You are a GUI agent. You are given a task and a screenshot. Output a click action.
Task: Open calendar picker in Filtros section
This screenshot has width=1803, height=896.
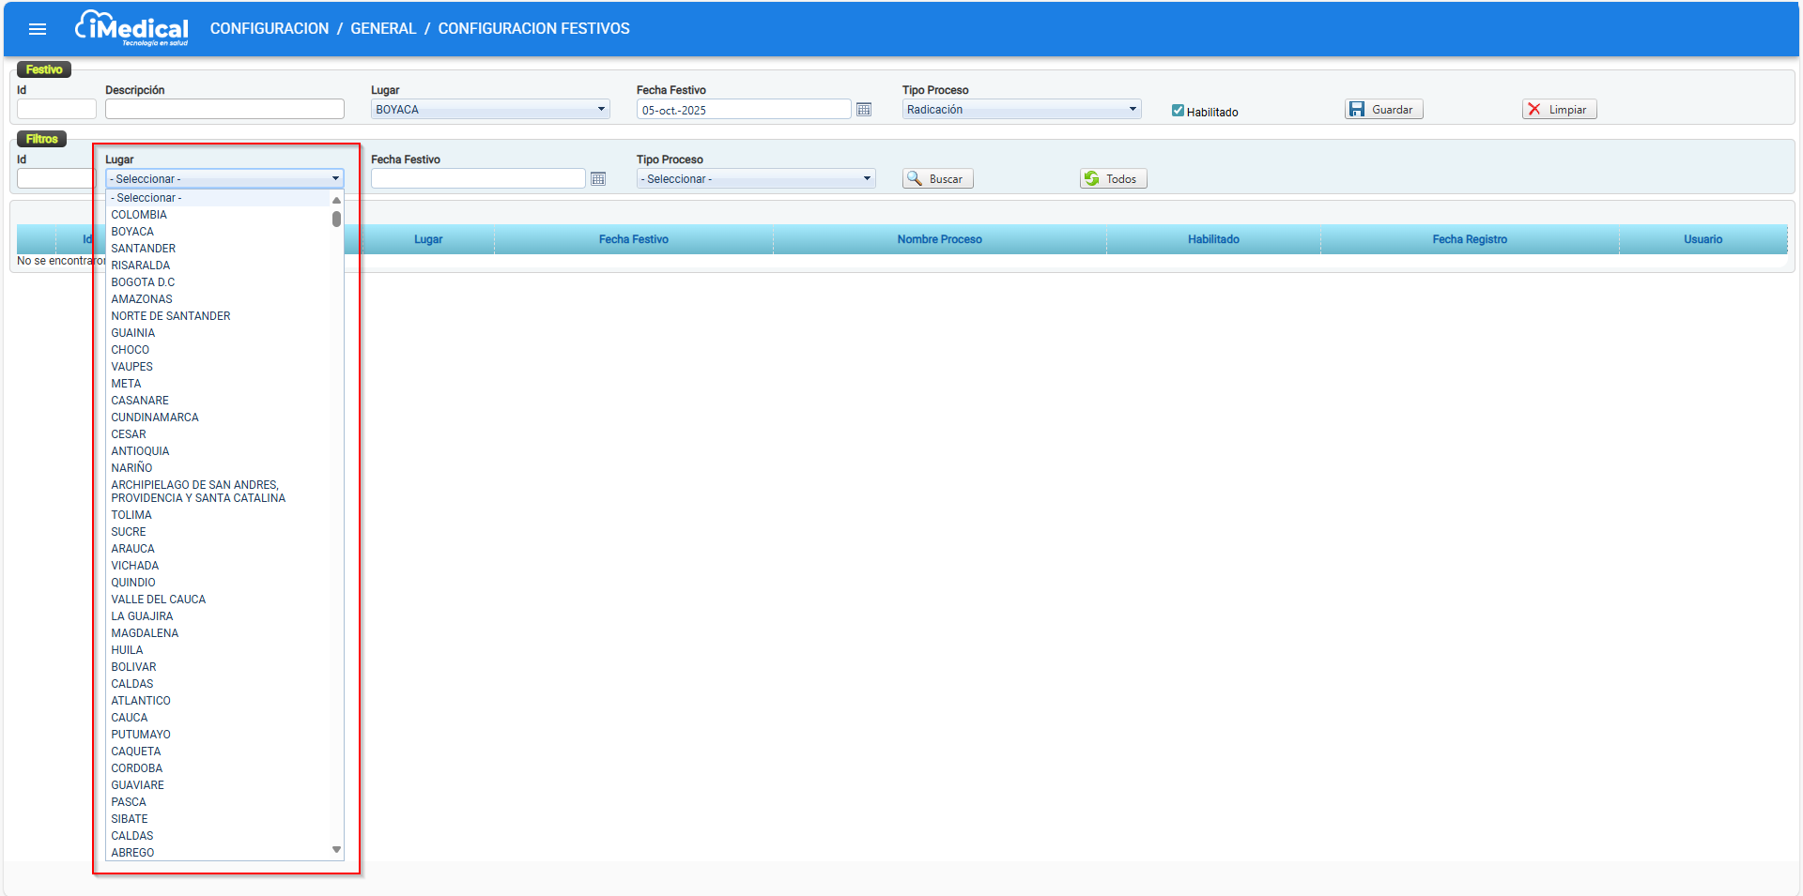(x=598, y=179)
